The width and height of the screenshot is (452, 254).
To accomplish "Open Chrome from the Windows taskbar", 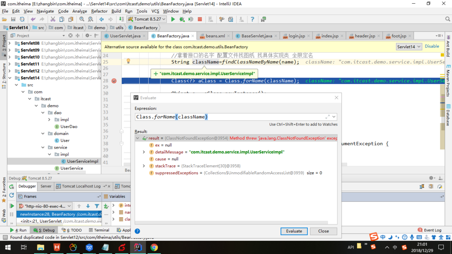I will click(154, 247).
